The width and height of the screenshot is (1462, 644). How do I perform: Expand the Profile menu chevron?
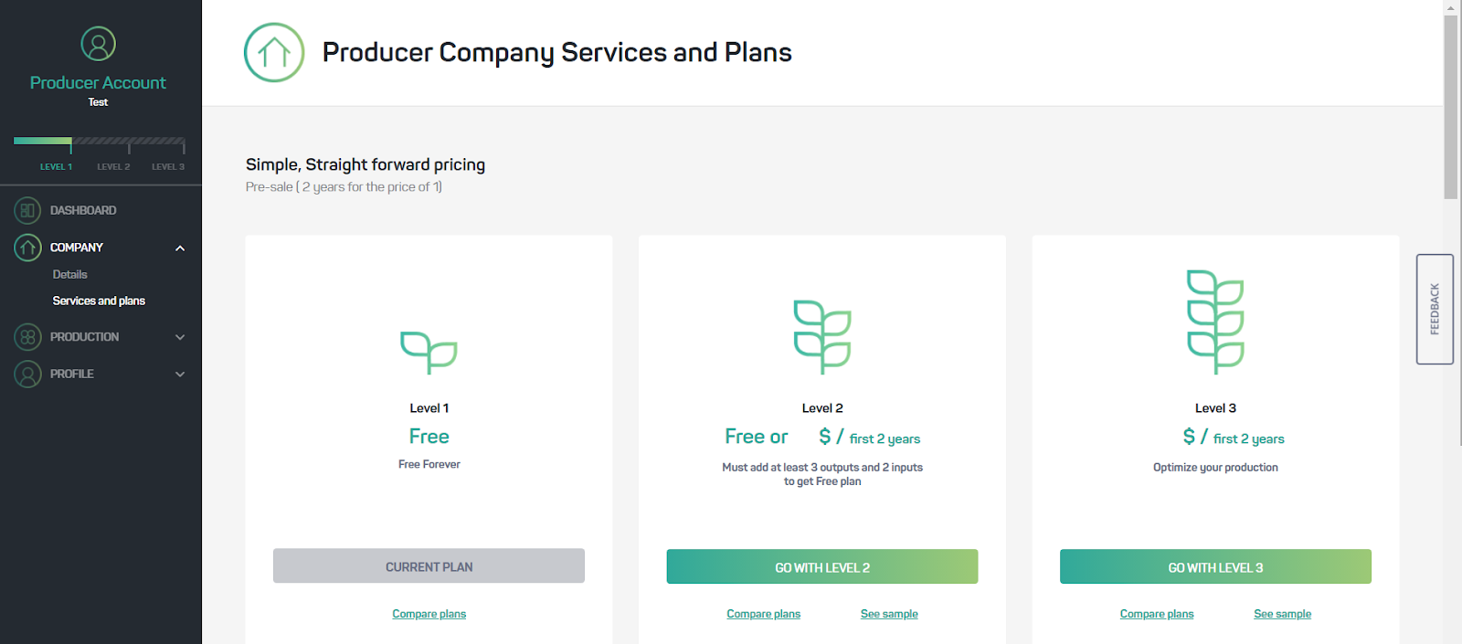click(180, 374)
